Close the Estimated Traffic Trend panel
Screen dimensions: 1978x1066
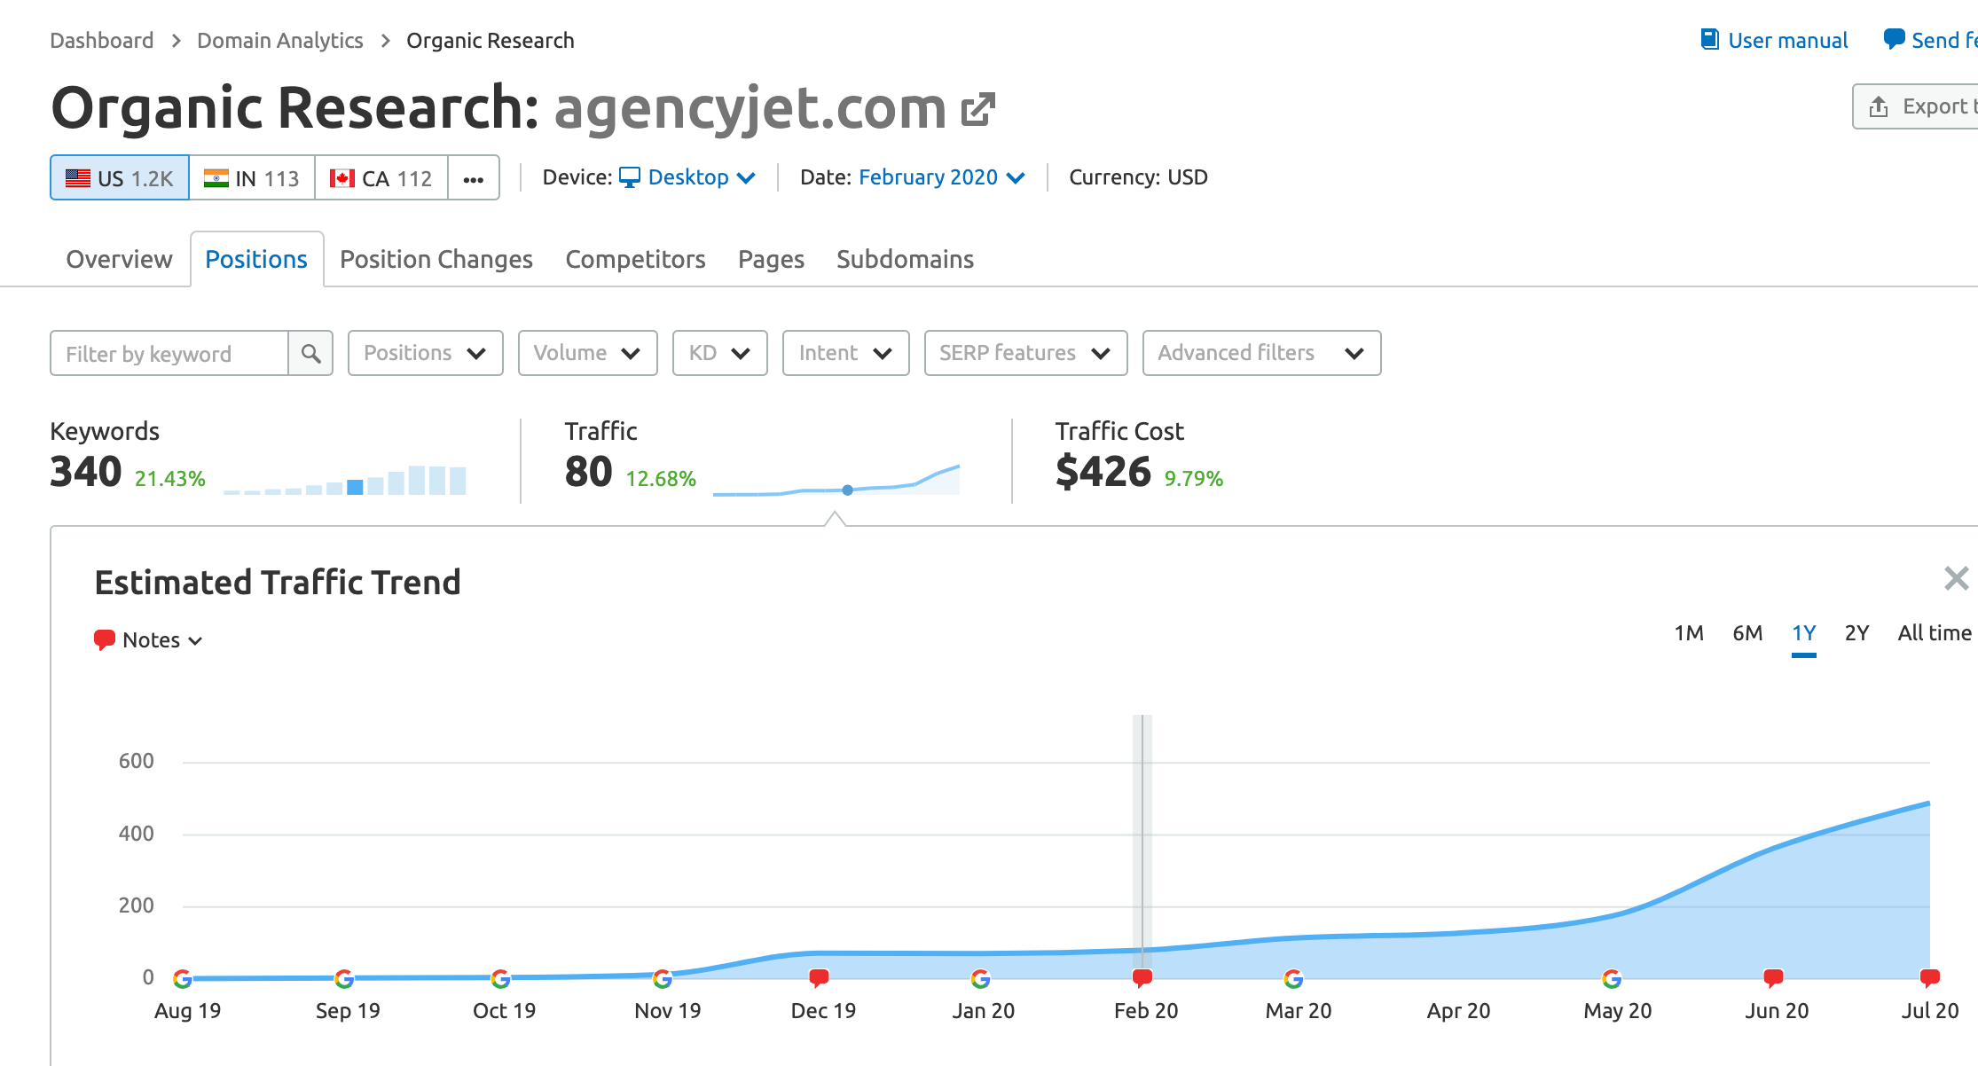pyautogui.click(x=1956, y=578)
